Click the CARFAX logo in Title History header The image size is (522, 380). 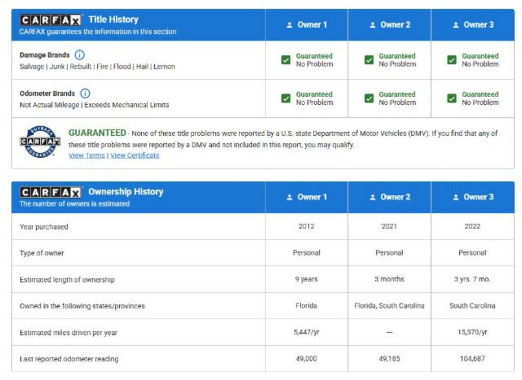tap(50, 20)
